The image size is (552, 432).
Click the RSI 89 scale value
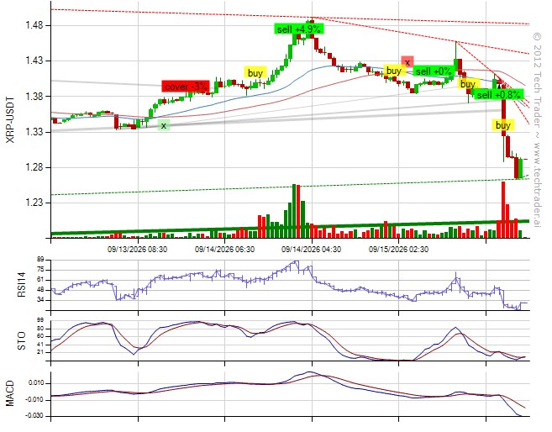point(40,260)
